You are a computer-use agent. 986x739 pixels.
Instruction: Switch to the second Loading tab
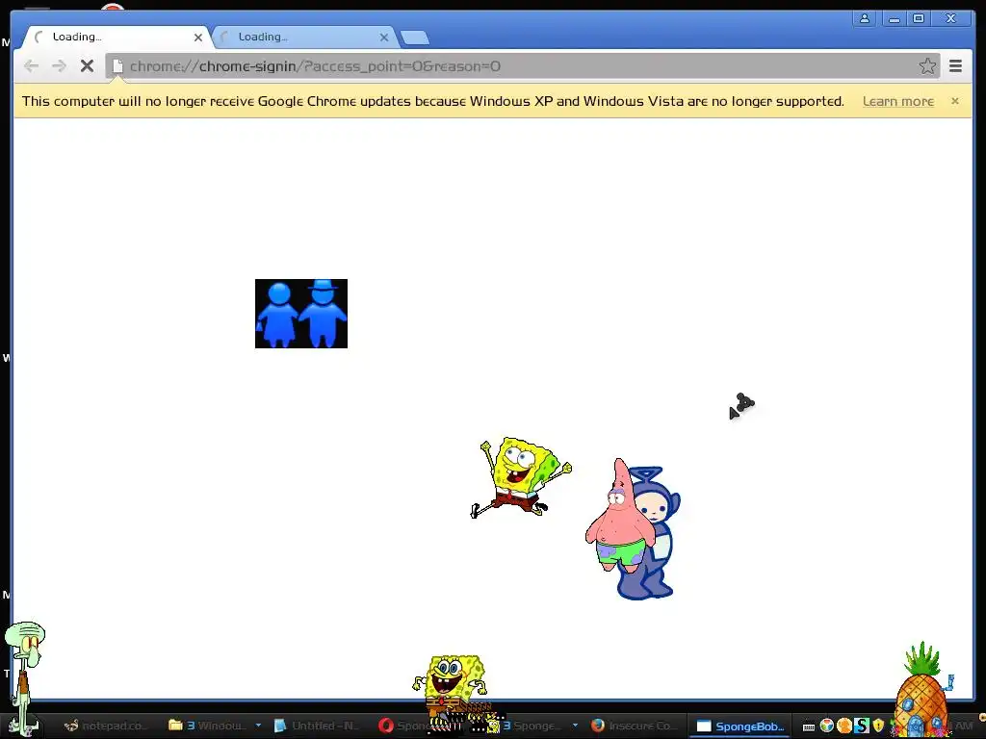pyautogui.click(x=305, y=38)
